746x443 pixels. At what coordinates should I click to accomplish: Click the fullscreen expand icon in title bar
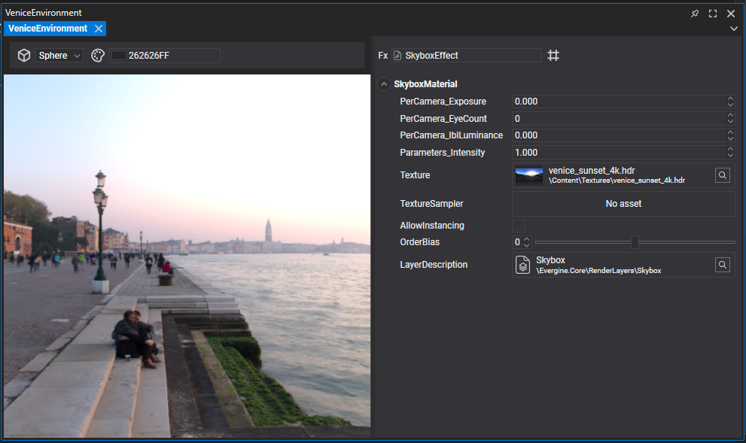coord(713,14)
